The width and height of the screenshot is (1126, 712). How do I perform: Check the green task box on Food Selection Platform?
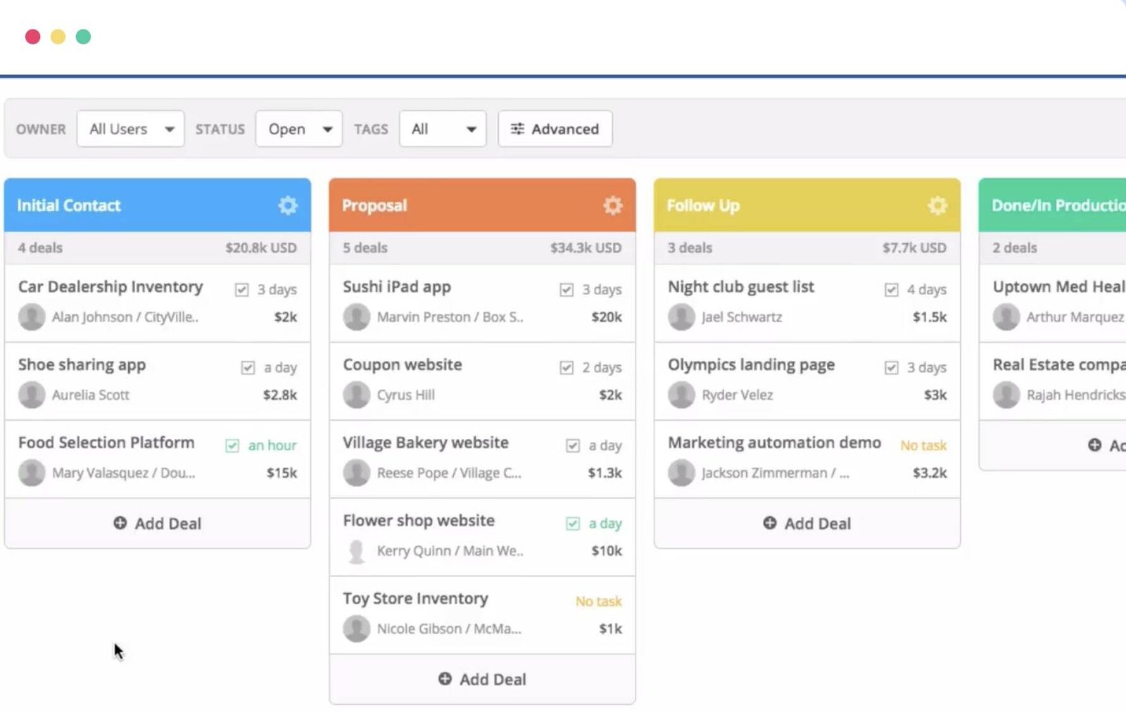coord(232,446)
